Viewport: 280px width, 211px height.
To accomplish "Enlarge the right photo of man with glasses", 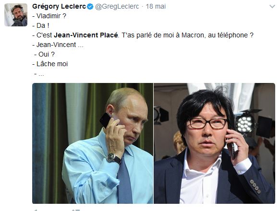I will (215, 143).
